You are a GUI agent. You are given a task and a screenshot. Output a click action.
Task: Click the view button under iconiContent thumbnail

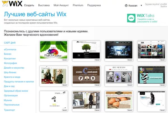(97, 85)
